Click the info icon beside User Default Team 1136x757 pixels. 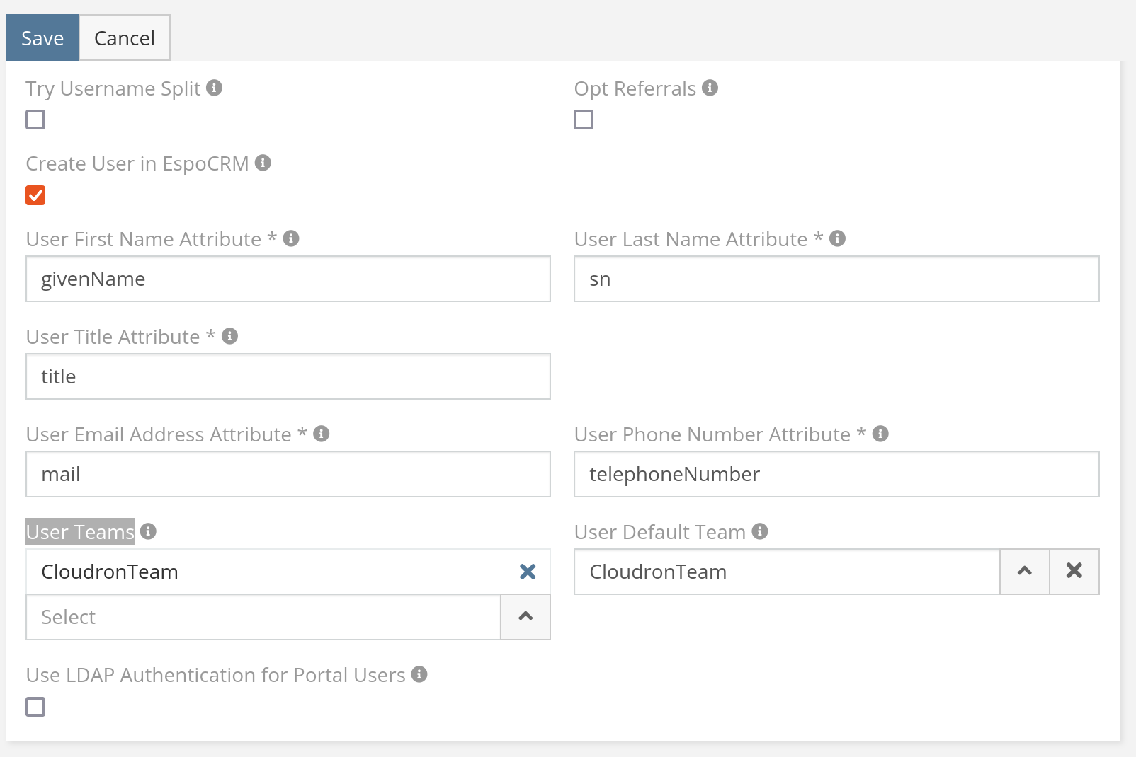click(759, 531)
